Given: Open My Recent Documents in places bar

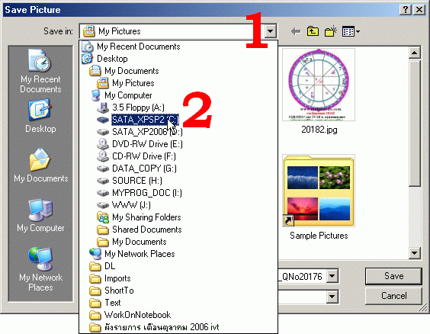Looking at the screenshot, I should point(40,71).
